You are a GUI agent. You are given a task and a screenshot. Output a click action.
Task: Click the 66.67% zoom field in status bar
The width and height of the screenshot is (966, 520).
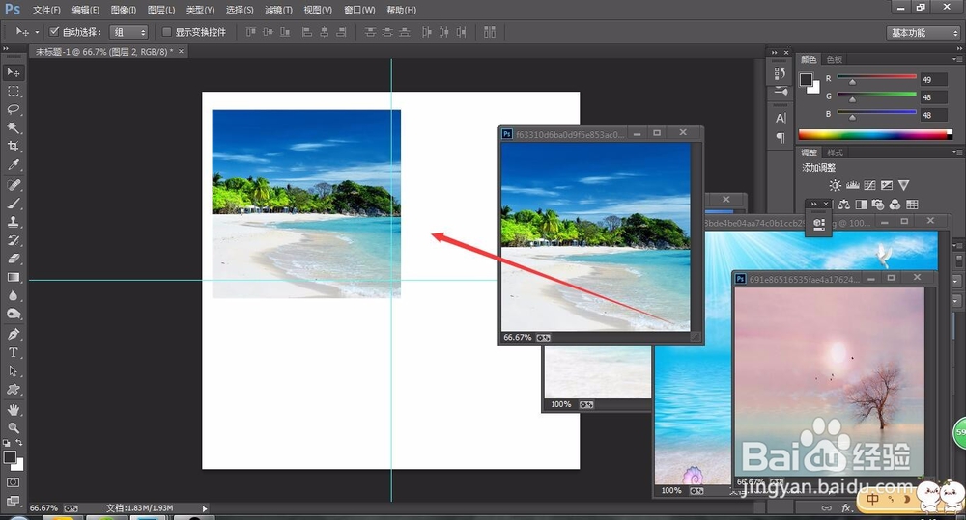pyautogui.click(x=43, y=508)
